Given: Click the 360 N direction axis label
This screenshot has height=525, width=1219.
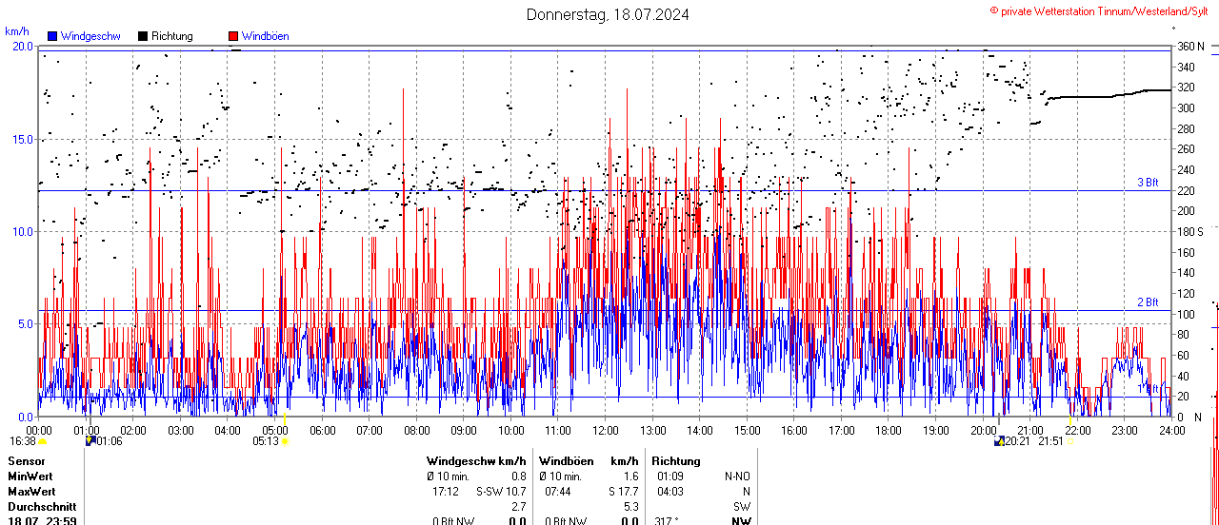Looking at the screenshot, I should [1192, 46].
